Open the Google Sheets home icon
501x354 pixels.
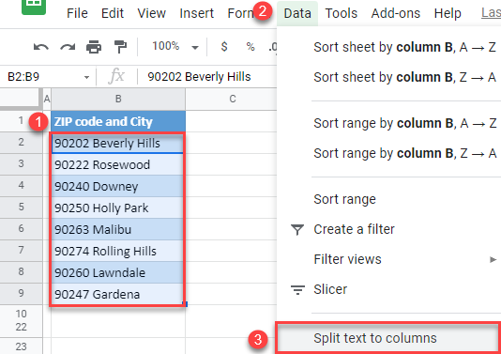(34, 7)
